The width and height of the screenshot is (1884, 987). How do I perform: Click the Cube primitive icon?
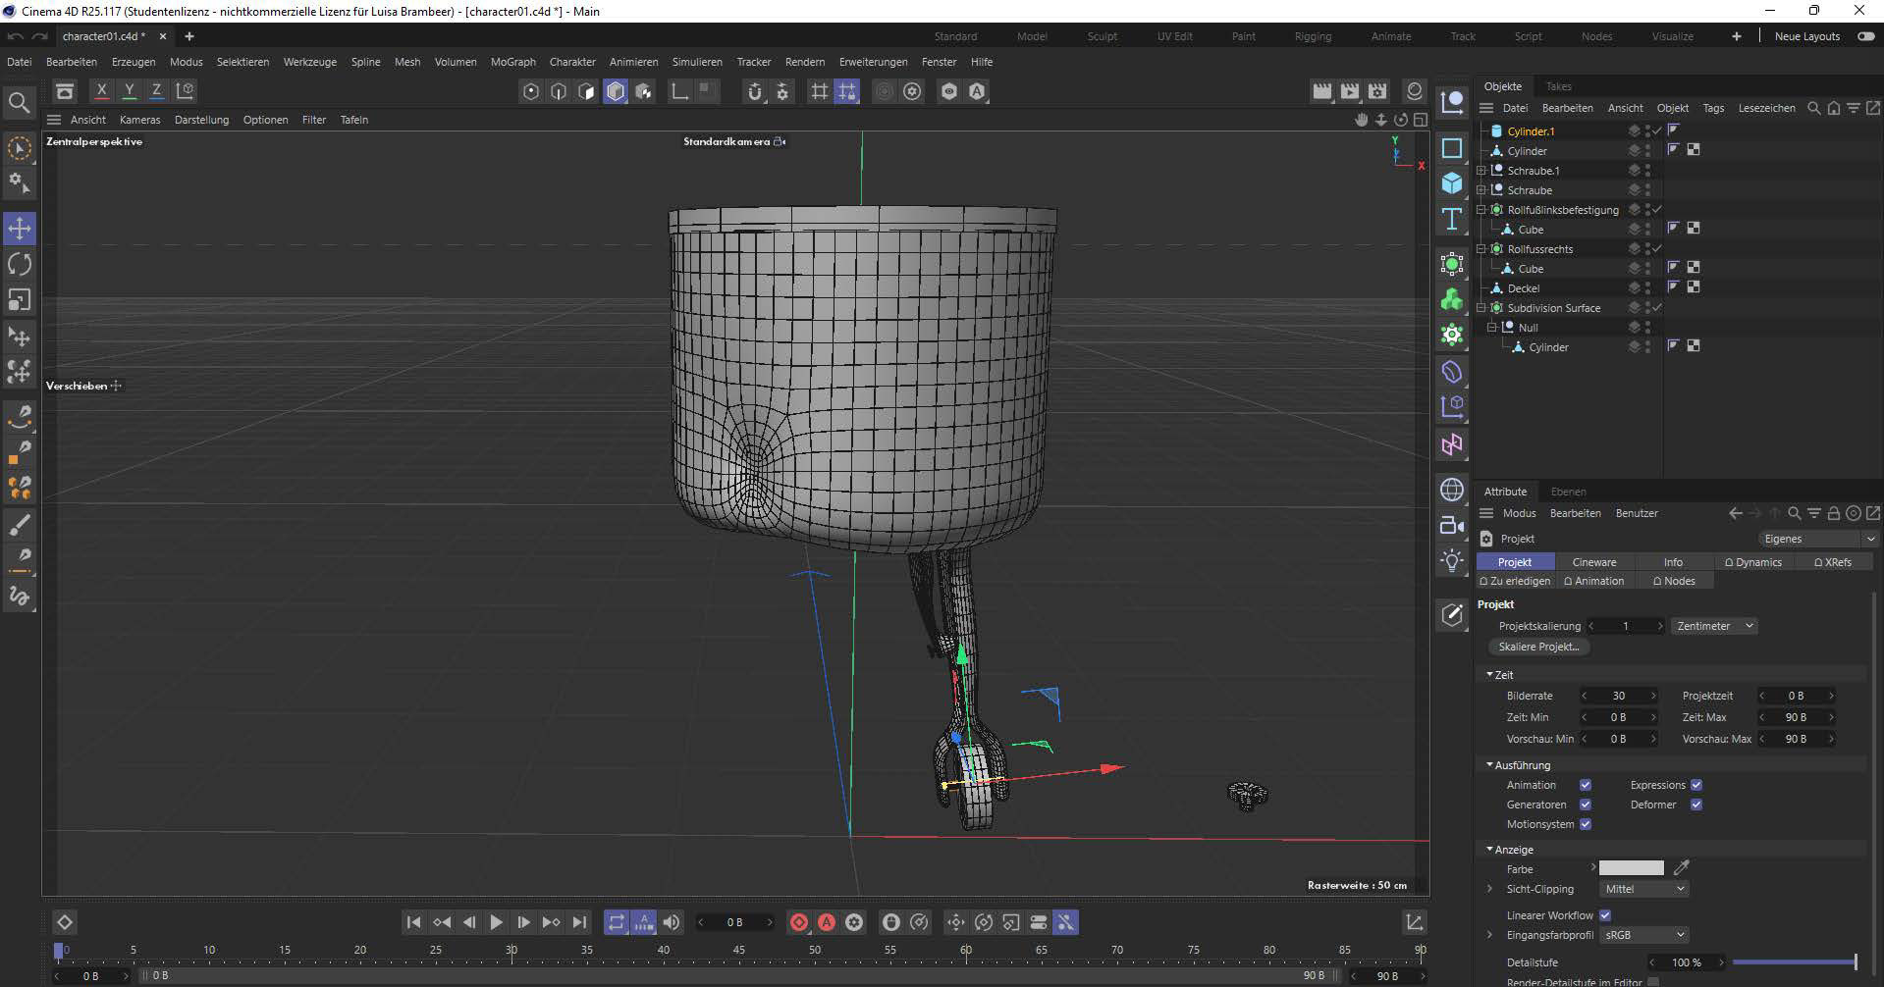(x=1452, y=182)
